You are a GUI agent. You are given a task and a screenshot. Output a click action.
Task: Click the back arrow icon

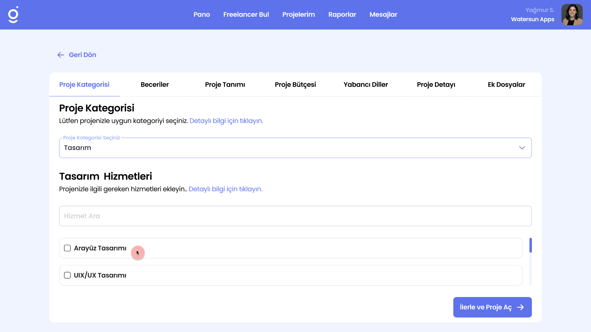(x=61, y=55)
